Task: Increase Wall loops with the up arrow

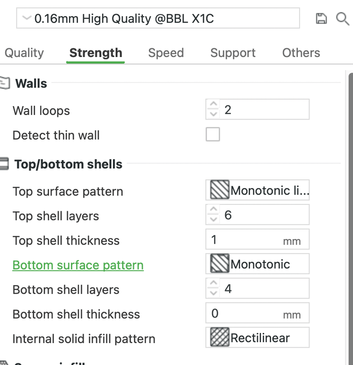Action: pyautogui.click(x=213, y=105)
